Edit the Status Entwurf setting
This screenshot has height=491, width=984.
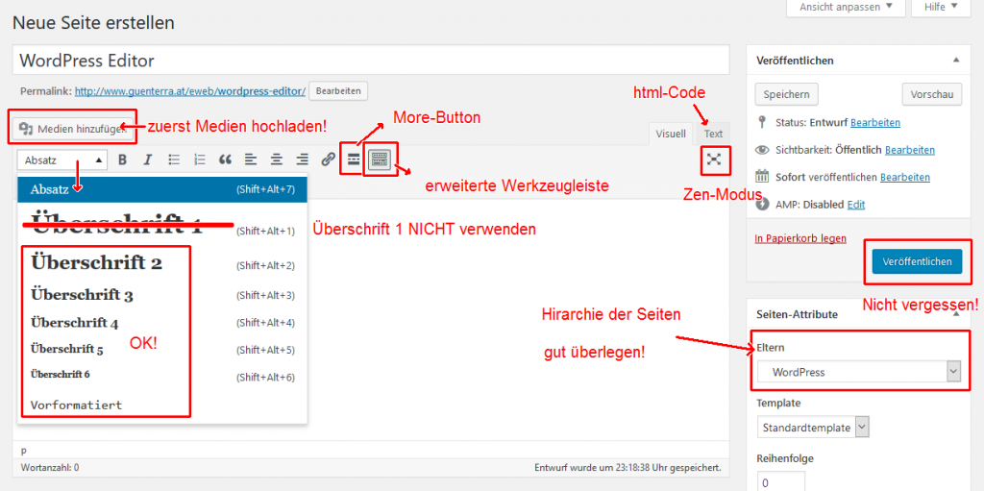pyautogui.click(x=875, y=122)
